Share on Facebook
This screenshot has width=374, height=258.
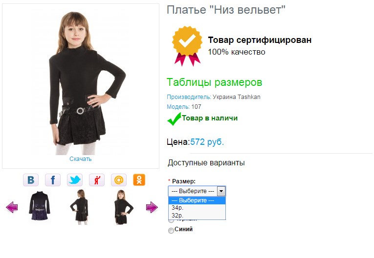pyautogui.click(x=53, y=180)
